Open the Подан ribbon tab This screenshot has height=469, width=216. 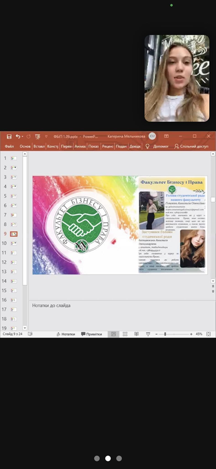point(121,147)
